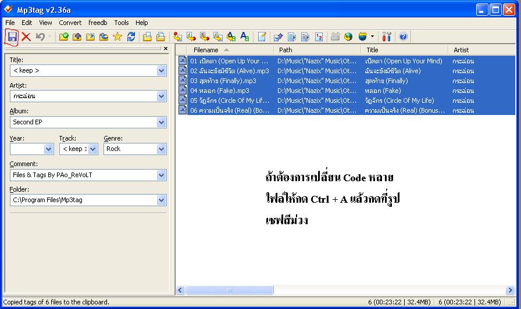The image size is (521, 309).
Task: Expand the Comment field dropdown
Action: pyautogui.click(x=161, y=175)
